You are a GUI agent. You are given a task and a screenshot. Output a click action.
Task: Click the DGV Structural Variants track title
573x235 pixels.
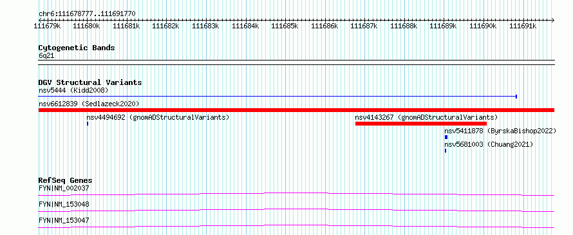90,82
